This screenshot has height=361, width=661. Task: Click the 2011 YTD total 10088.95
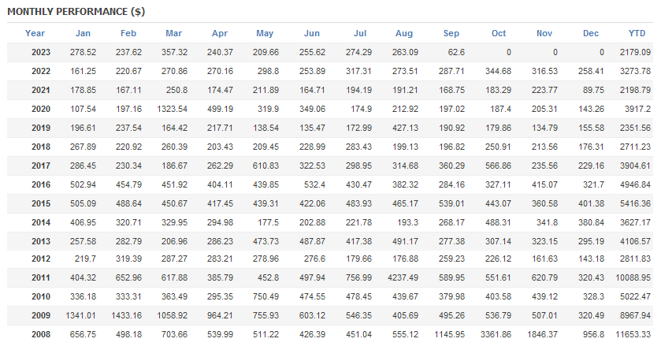click(x=633, y=278)
